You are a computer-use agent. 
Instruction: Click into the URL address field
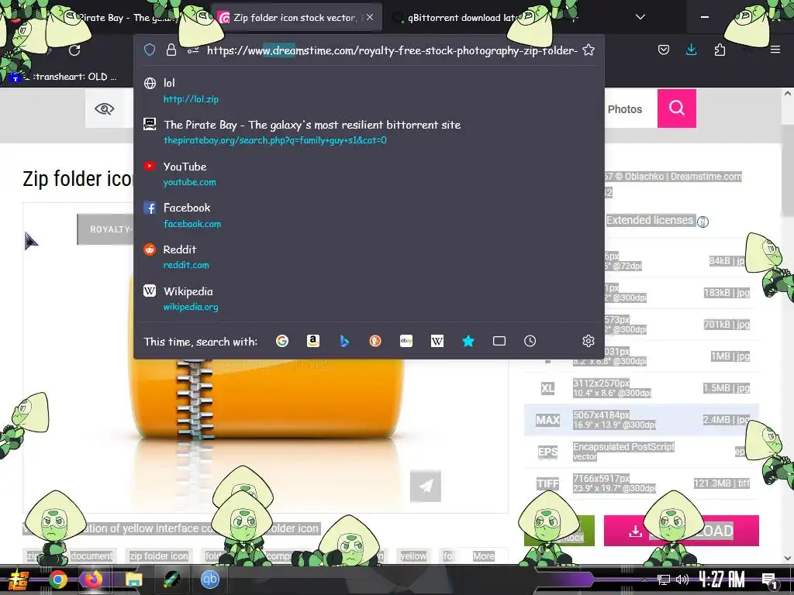pyautogui.click(x=392, y=50)
